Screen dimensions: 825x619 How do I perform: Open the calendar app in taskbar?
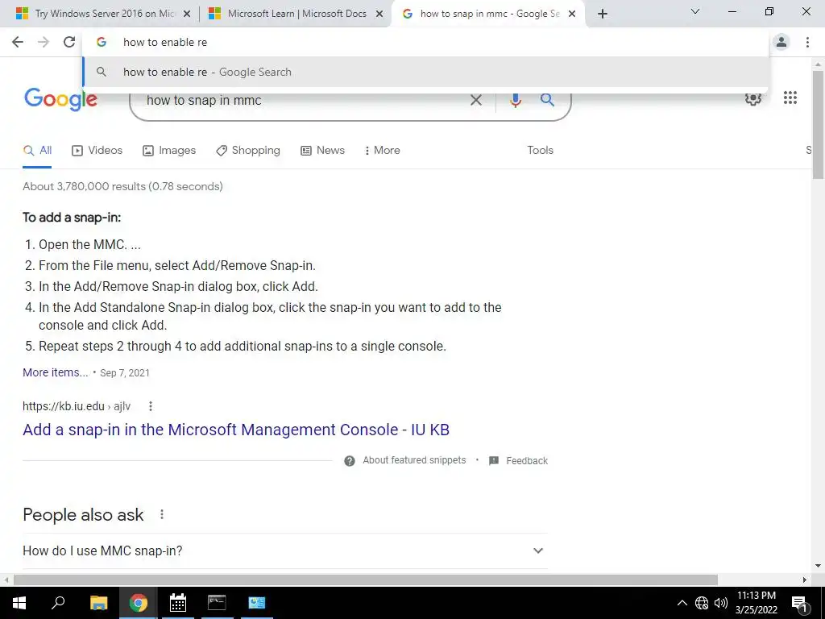click(178, 603)
